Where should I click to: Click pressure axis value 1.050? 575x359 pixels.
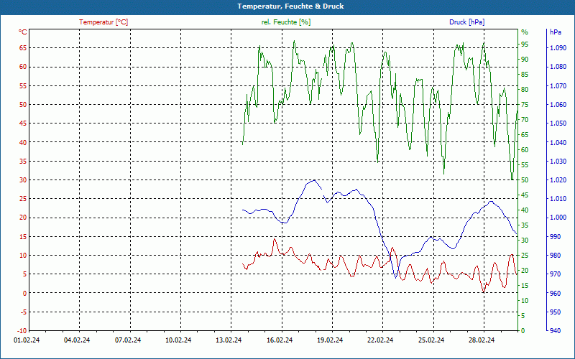[558, 123]
